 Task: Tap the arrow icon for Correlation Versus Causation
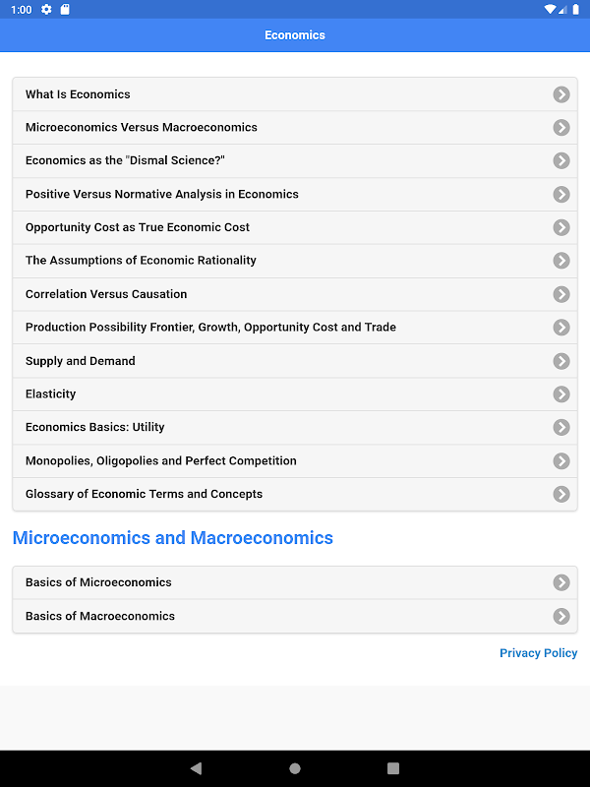point(561,294)
